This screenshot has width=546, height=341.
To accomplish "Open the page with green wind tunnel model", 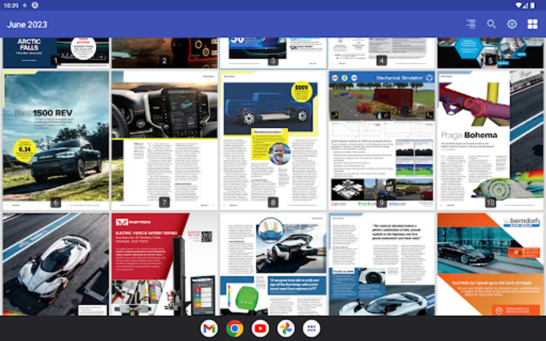I will click(273, 264).
